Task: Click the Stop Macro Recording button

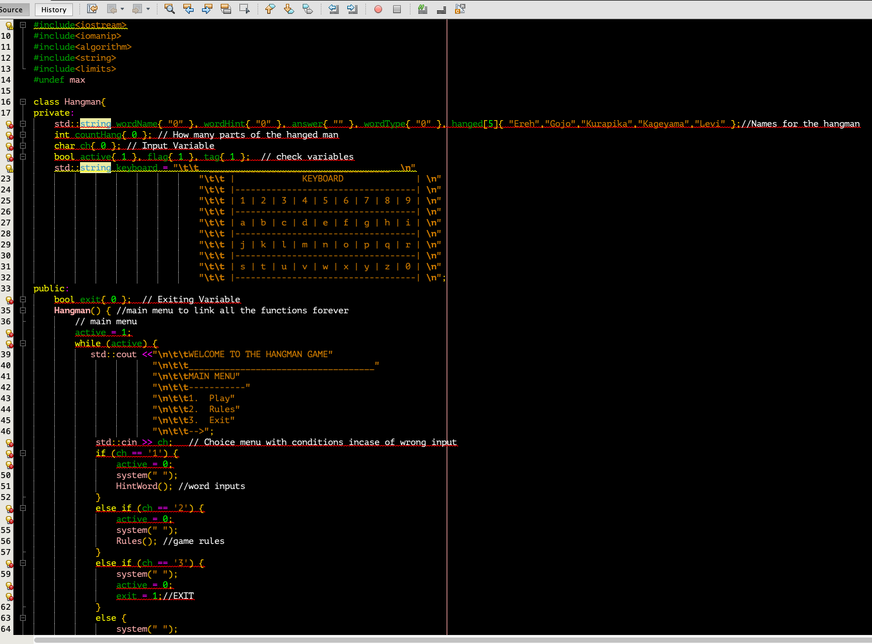Action: pos(396,9)
